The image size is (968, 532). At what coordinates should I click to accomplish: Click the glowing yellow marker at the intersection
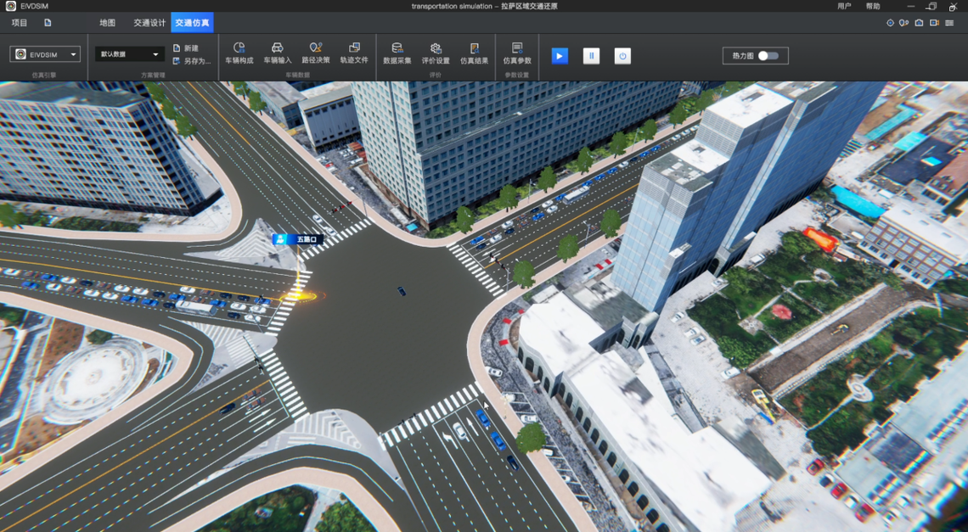(x=299, y=296)
